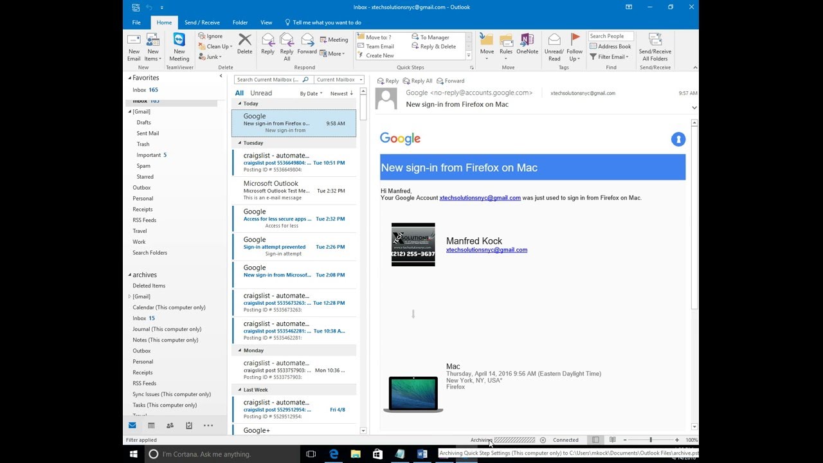Click Reply in the reading pane
This screenshot has height=463, width=823.
click(388, 81)
